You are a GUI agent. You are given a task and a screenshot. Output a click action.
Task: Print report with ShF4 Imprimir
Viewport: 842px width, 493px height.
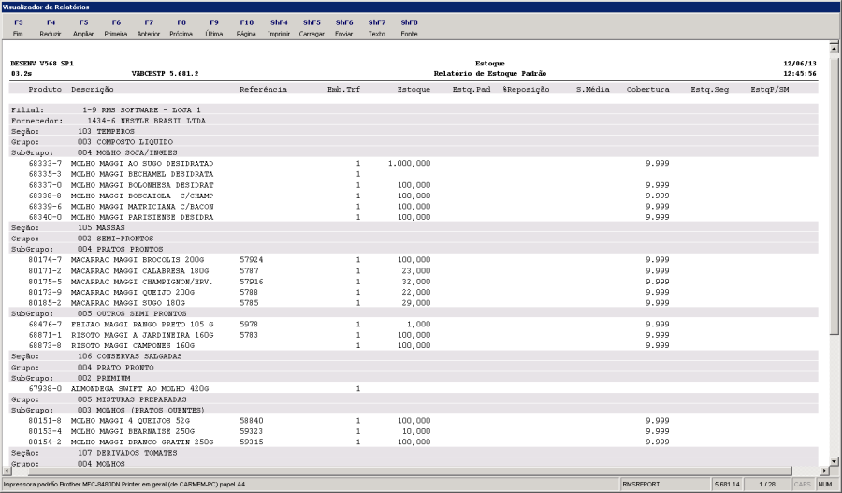279,28
